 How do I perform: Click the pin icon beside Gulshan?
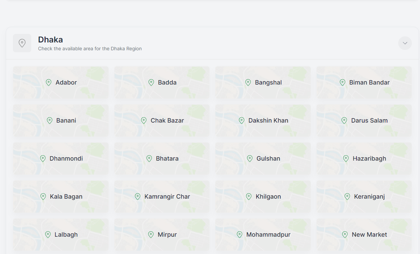(250, 159)
